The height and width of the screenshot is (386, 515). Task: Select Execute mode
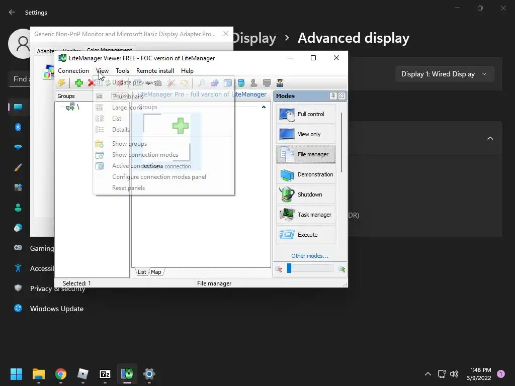[x=306, y=235]
